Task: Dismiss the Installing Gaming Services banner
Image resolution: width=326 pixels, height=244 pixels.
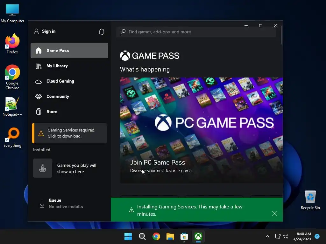Action: point(275,213)
